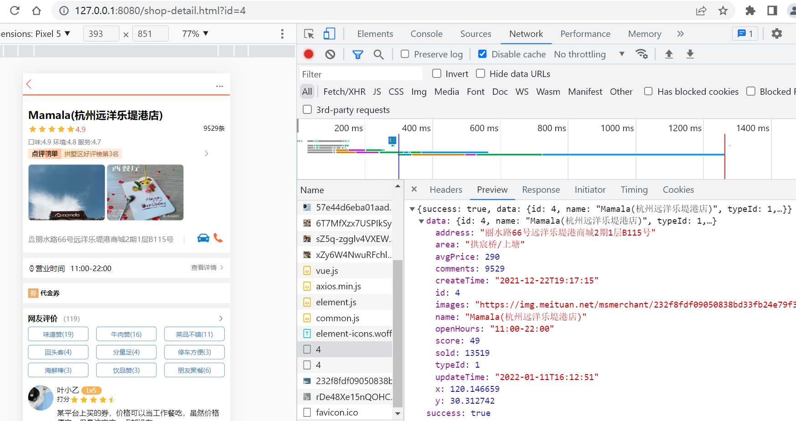
Task: Close the request details pane
Action: click(x=414, y=189)
